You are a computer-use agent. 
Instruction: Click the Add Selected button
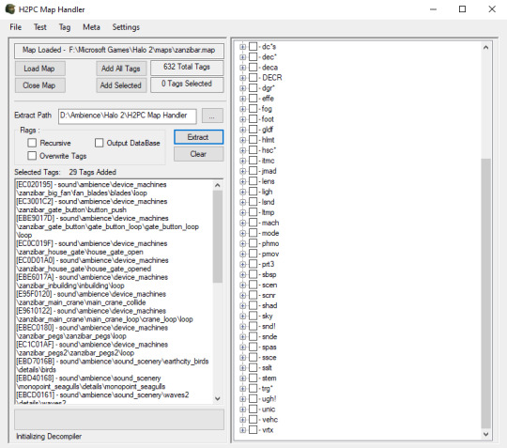(121, 85)
